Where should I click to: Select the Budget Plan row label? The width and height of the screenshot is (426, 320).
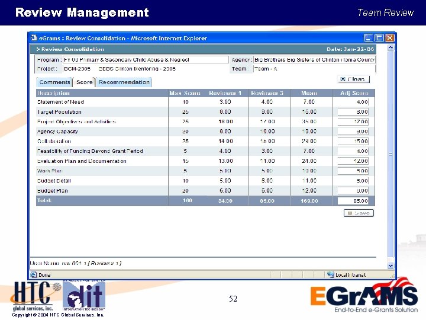click(x=52, y=191)
